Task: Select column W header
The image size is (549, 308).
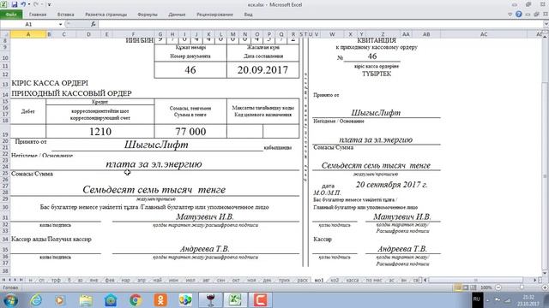Action: (x=332, y=34)
